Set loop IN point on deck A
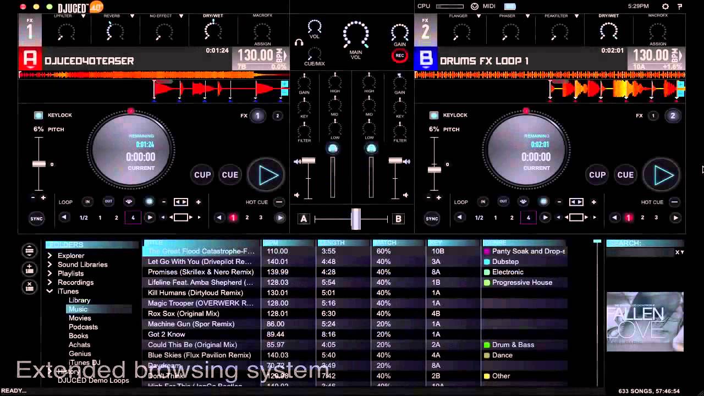This screenshot has width=704, height=396. pyautogui.click(x=87, y=202)
